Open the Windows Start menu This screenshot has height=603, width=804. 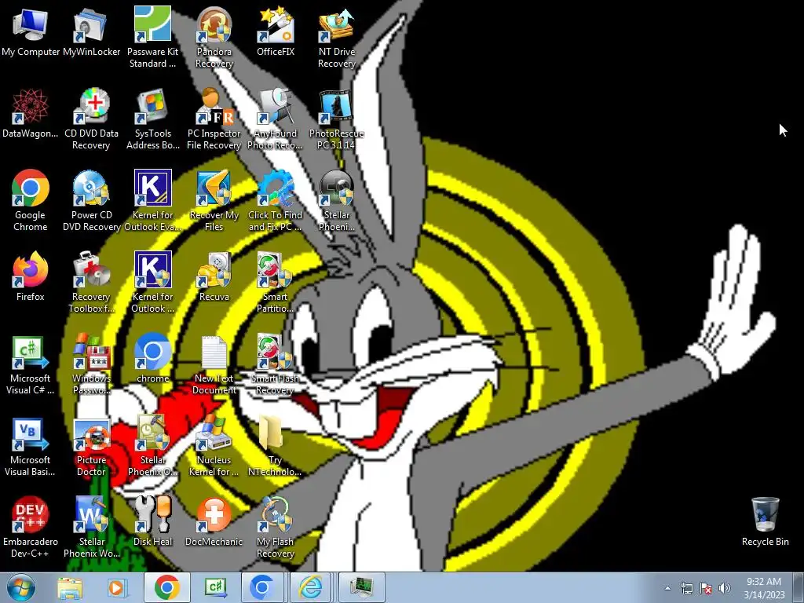[20, 587]
